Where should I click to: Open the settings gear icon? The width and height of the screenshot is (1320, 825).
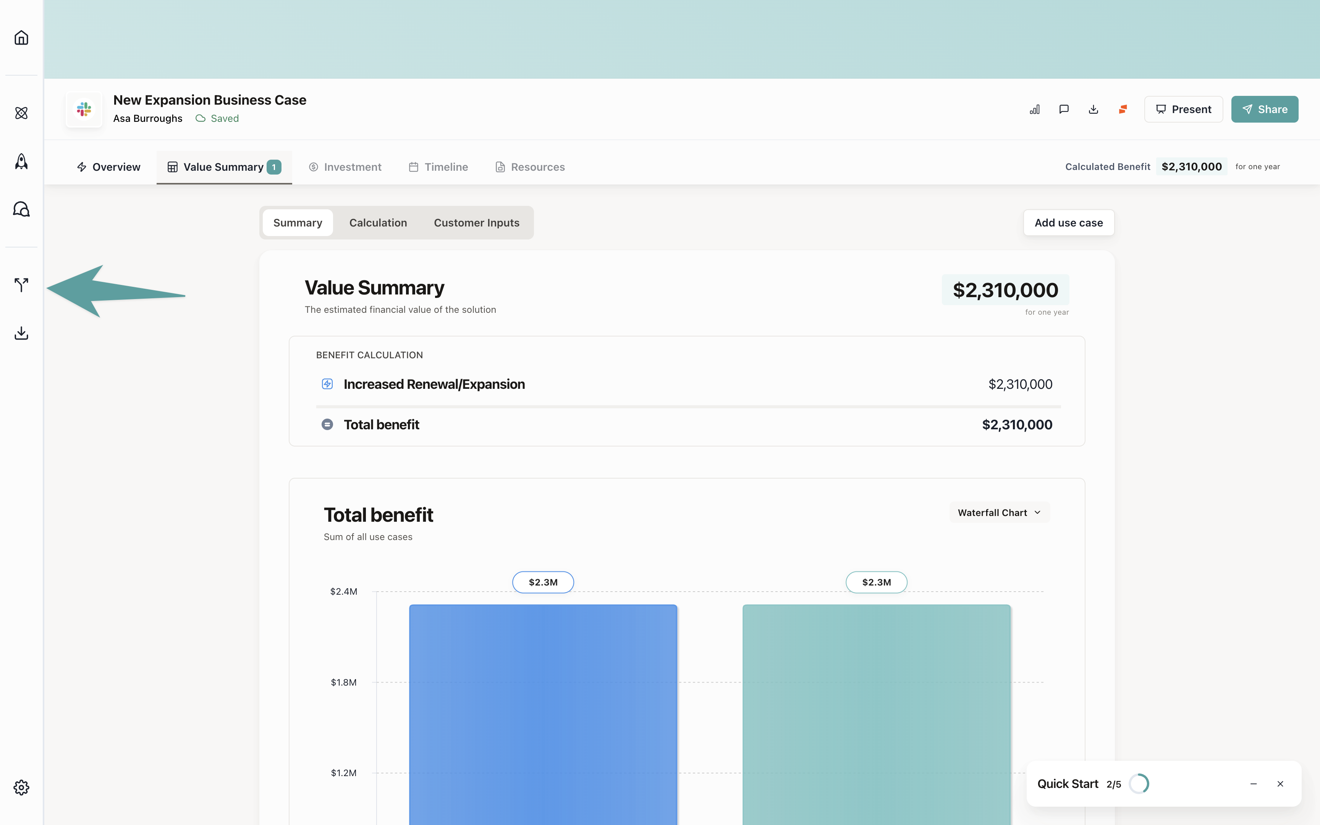[x=21, y=787]
